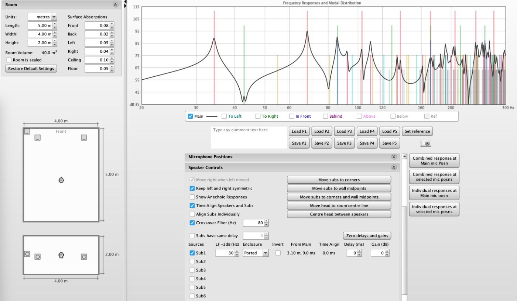Select the left speaker in the plan view
Screen dimensions: 517x301
(37, 138)
